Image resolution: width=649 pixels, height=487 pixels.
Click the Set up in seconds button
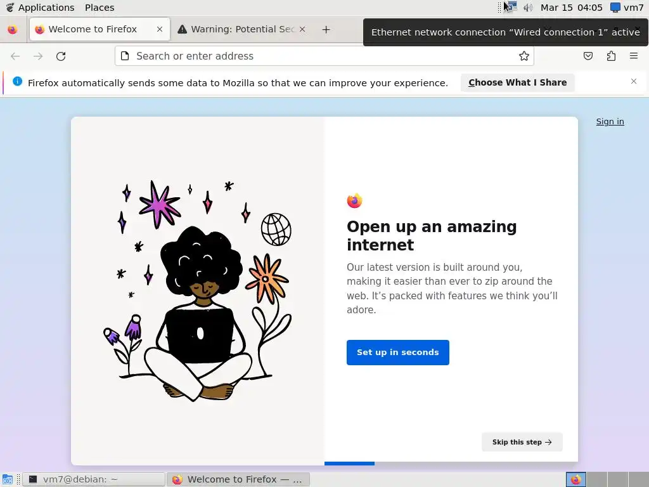pos(398,353)
